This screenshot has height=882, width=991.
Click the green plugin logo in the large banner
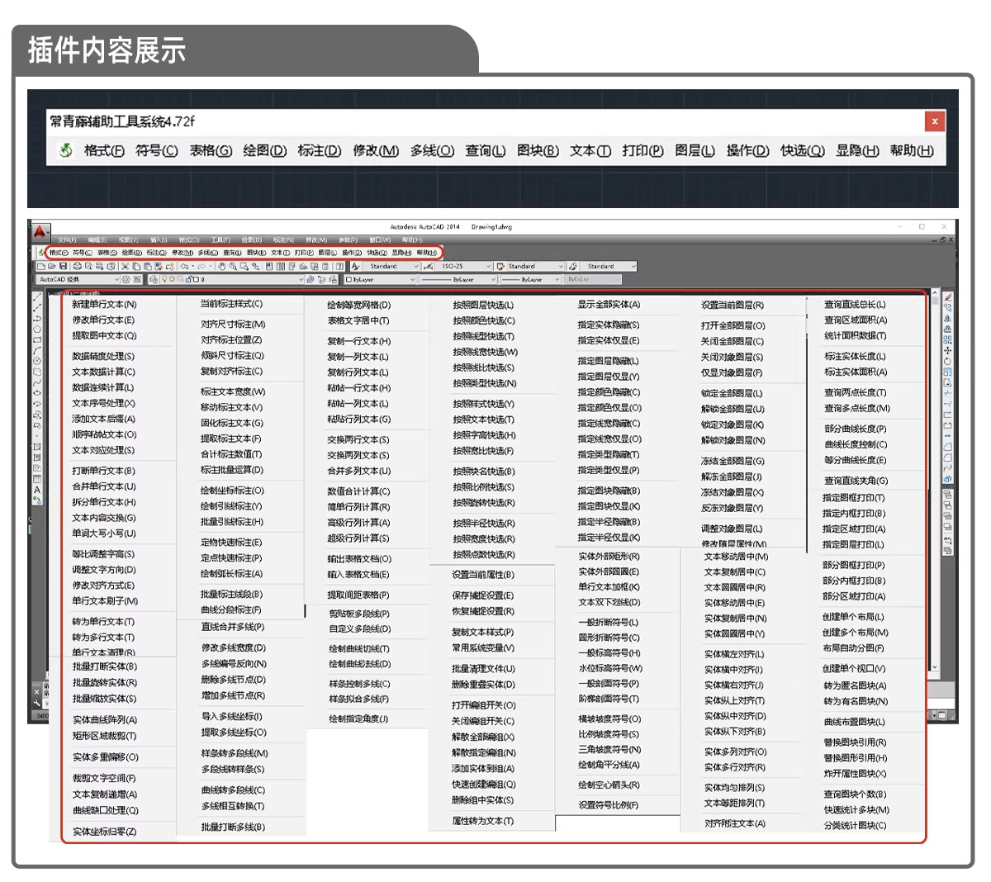66,150
